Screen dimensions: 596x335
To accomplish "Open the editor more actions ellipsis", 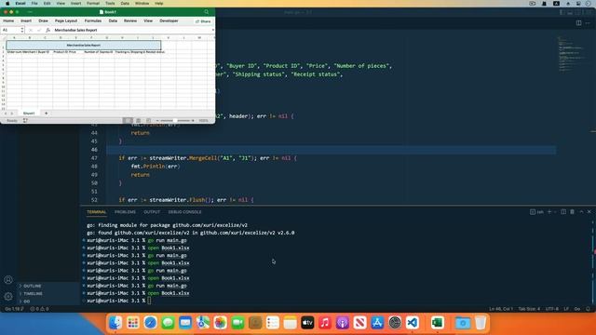I will (588, 22).
